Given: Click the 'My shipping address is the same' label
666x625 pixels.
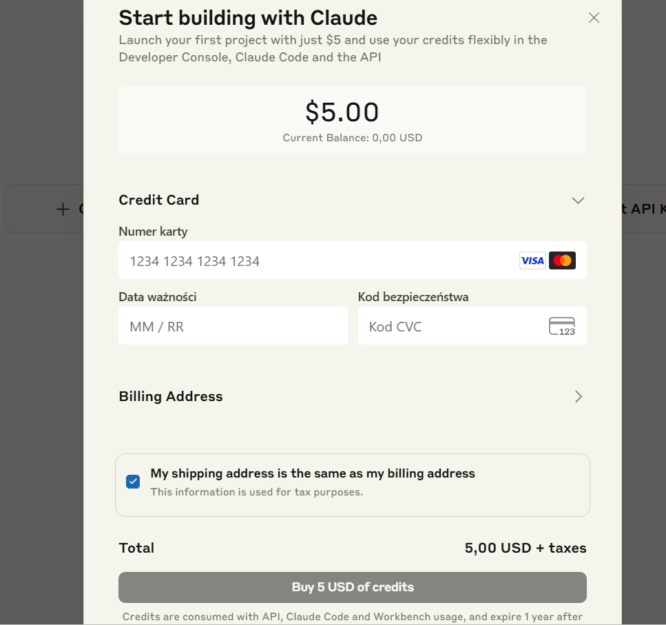Looking at the screenshot, I should [313, 473].
